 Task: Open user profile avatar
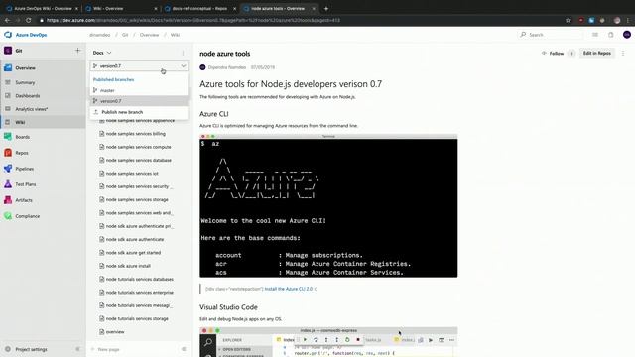[626, 35]
